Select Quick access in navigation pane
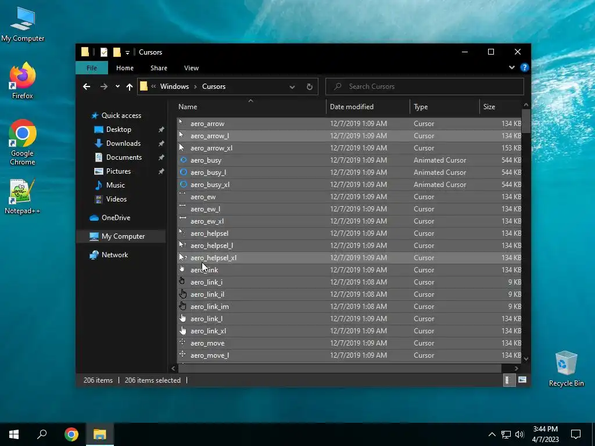This screenshot has height=446, width=595. (121, 116)
